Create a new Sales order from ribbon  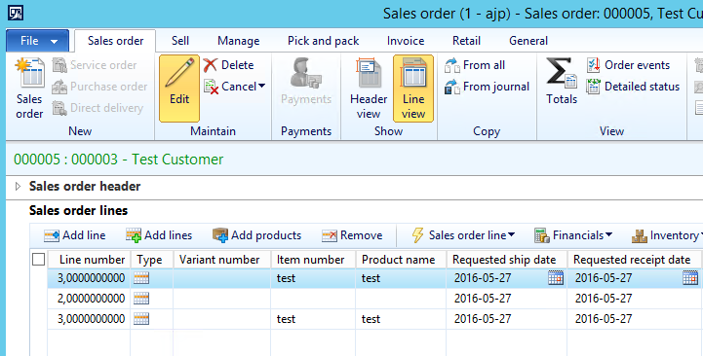coord(29,89)
